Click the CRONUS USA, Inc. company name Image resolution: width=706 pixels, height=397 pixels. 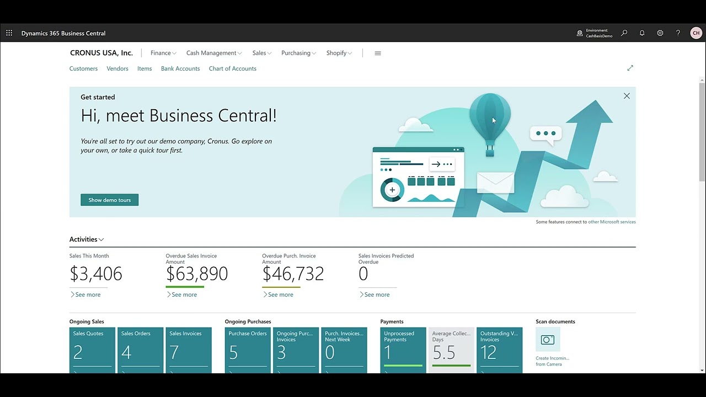pos(101,53)
